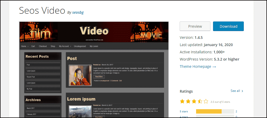Click the Video banner title in screenshot
This screenshot has height=118, width=267.
(94, 31)
